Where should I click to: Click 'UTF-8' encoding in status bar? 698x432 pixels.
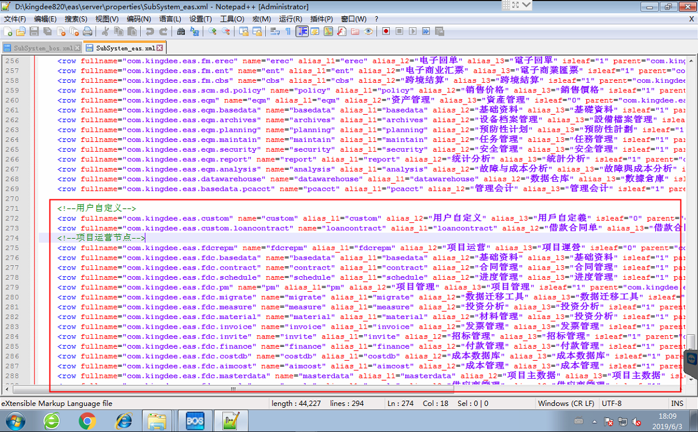[612, 403]
